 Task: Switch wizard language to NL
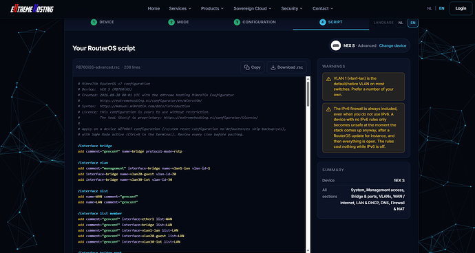[x=401, y=23]
